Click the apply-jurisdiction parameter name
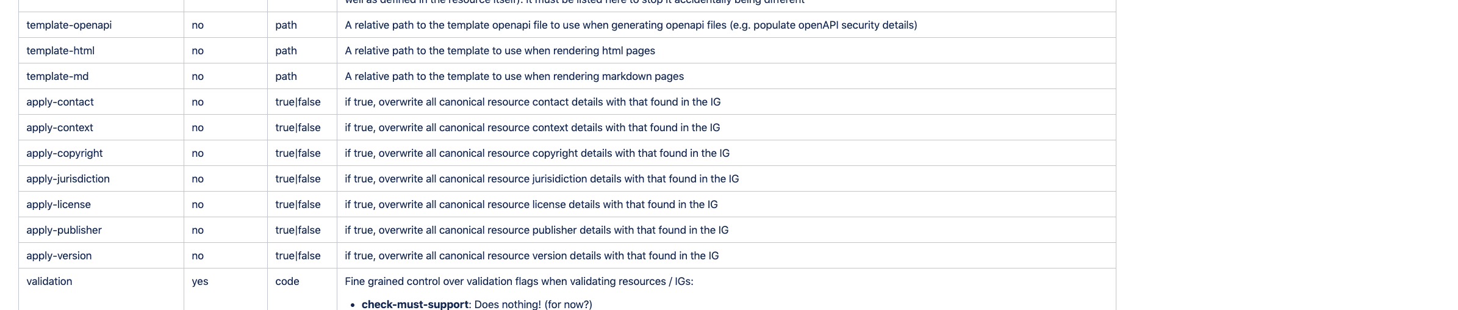1458x310 pixels. (68, 179)
